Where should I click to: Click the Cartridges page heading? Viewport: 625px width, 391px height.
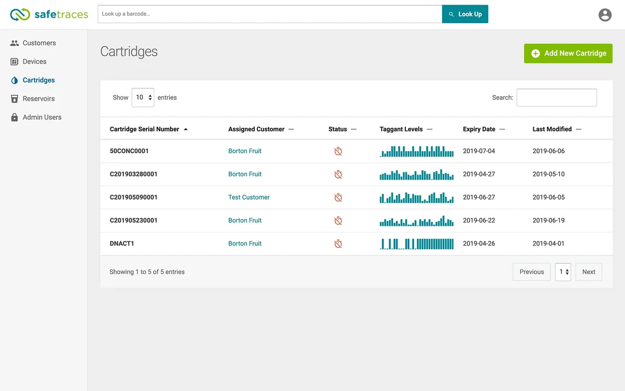pos(129,52)
